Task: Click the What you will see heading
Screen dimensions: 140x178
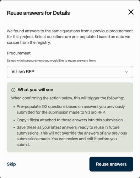Action: pos(36,90)
